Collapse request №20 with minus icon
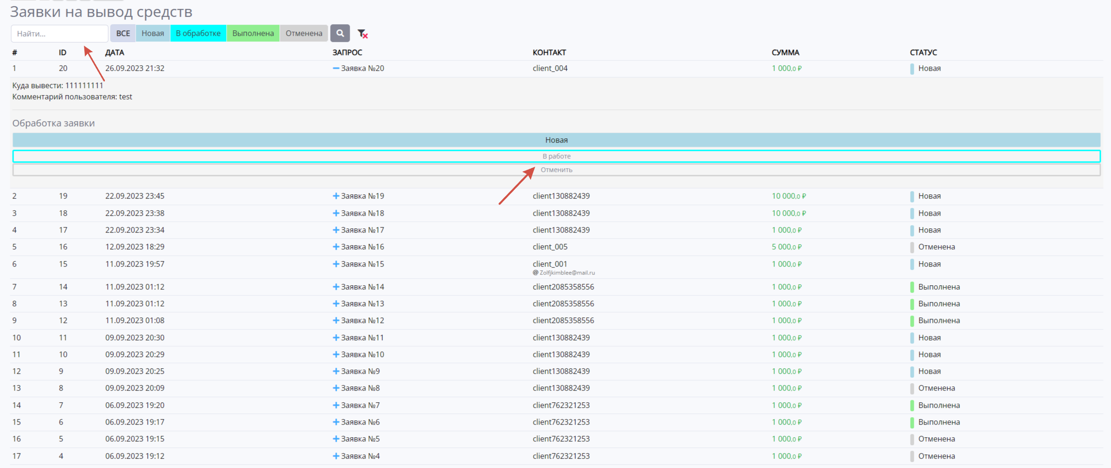 [x=336, y=69]
